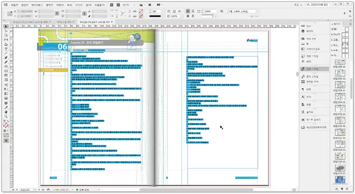This screenshot has height=194, width=355.
Task: Click the flip horizontal icon
Action: (112, 16)
